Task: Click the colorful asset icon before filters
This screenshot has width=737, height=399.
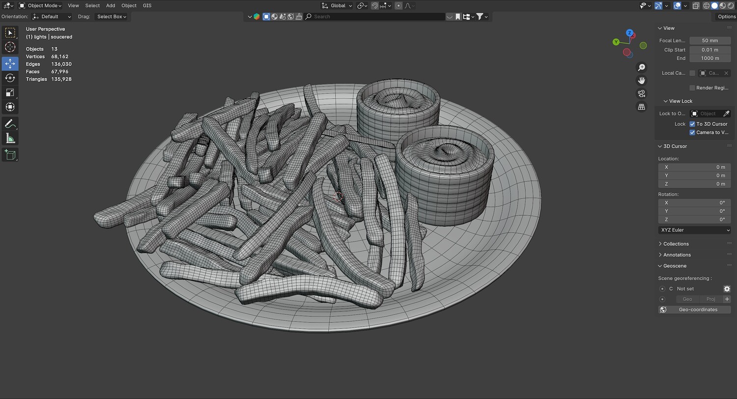Action: click(x=256, y=17)
